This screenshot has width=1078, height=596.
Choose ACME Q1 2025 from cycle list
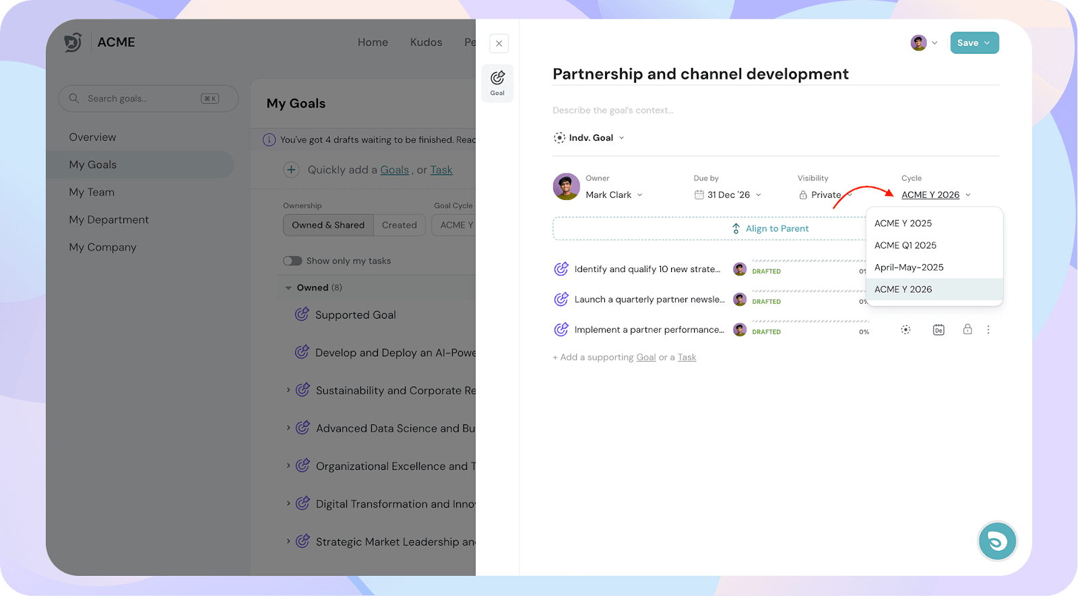click(905, 245)
